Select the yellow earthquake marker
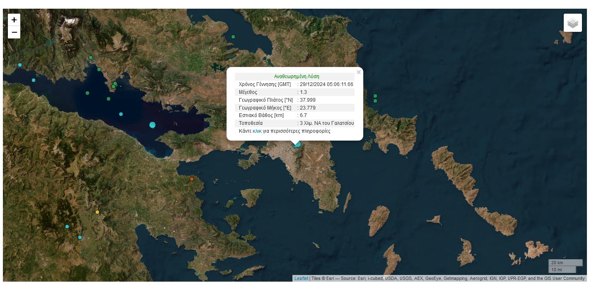 97,212
